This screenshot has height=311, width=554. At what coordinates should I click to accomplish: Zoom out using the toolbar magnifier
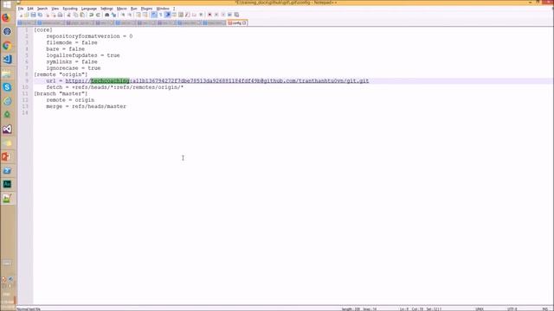[130, 15]
